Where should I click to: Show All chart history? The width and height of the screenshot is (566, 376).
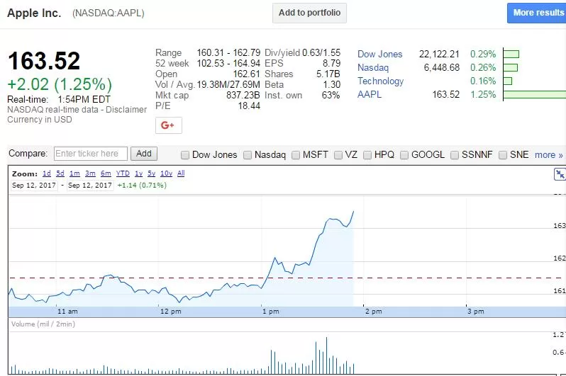coord(181,173)
